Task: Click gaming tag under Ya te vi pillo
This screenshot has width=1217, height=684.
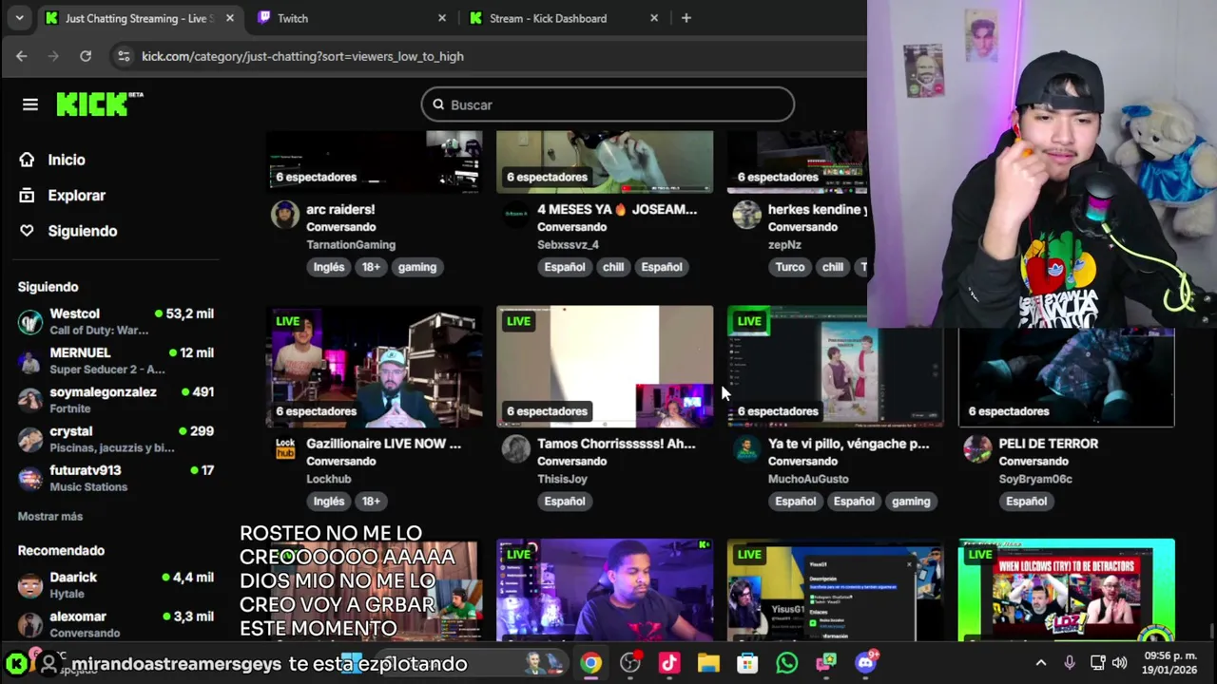Action: [x=911, y=502]
